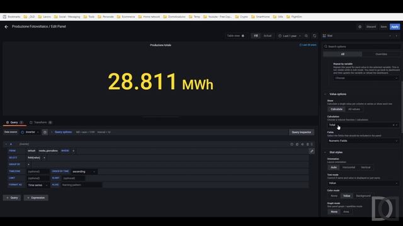Clear the Total calculation value
The width and height of the screenshot is (403, 226).
(x=393, y=125)
